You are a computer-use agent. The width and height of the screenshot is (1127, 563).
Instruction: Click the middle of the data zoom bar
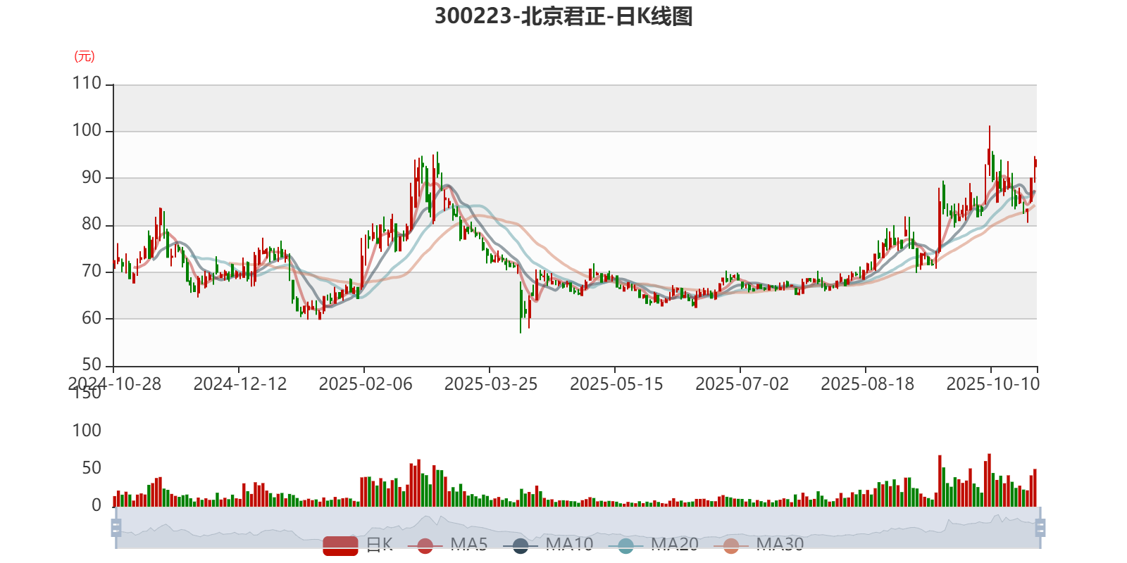click(578, 528)
